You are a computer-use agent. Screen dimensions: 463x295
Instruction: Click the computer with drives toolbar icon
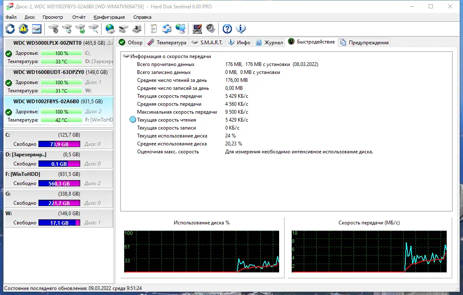(137, 29)
